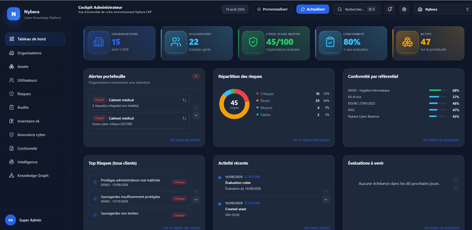
Task: Click the search magnifier icon
Action: (x=340, y=9)
